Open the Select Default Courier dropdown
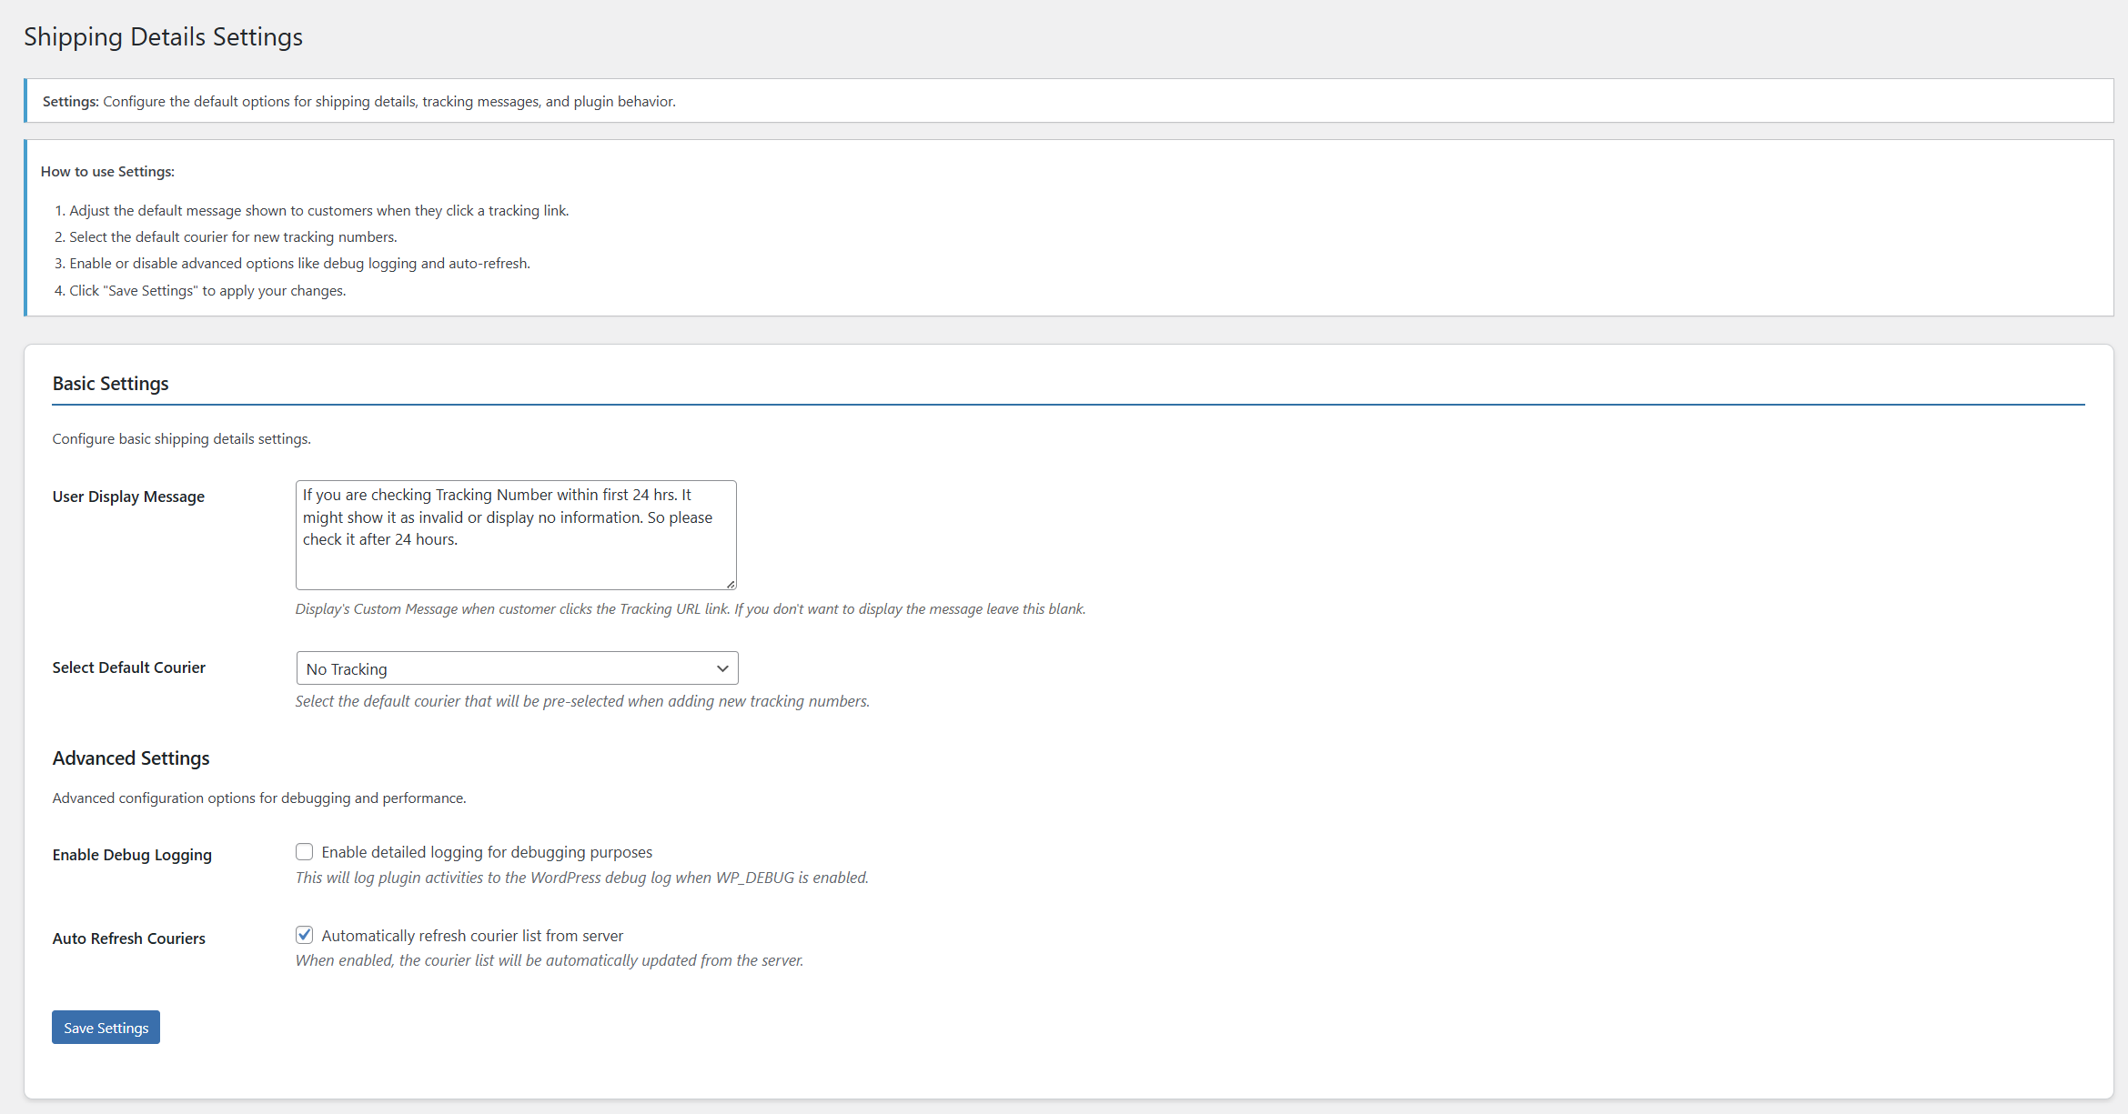 click(516, 668)
